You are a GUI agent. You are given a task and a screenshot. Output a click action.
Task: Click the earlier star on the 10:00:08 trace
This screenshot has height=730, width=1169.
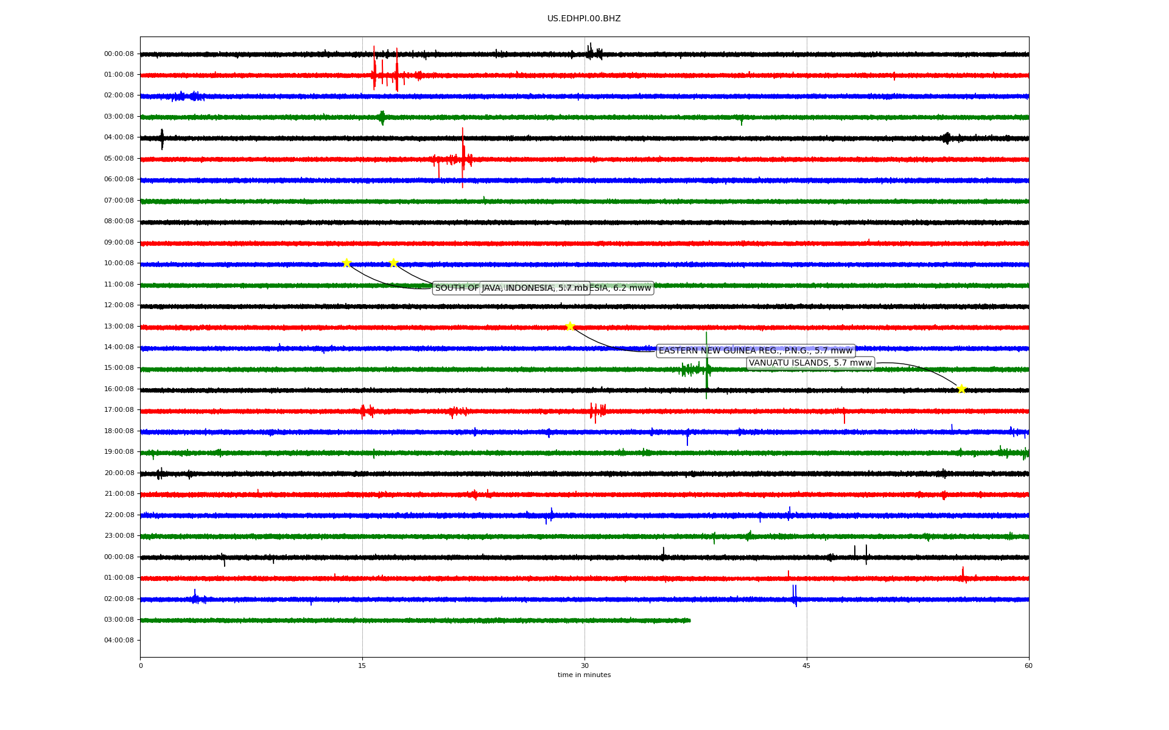coord(346,263)
